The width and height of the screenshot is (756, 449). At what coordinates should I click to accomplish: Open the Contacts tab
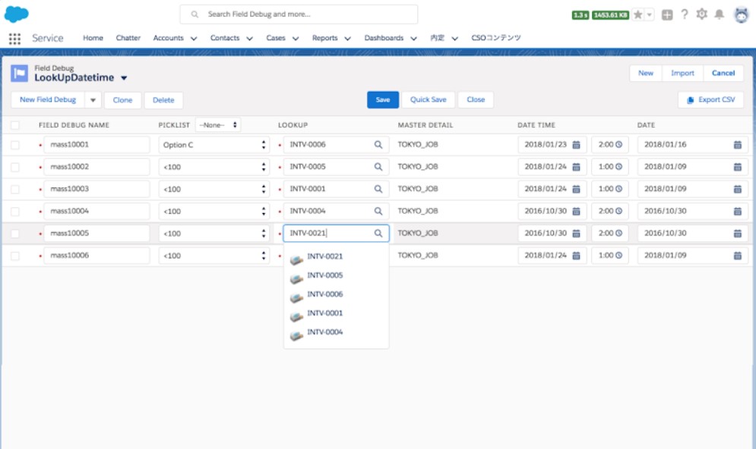pos(225,37)
